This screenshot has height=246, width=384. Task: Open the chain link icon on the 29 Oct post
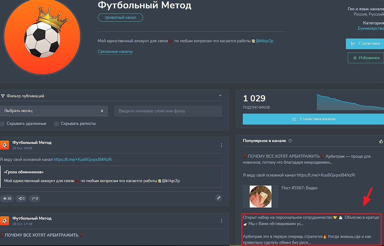click(x=219, y=198)
